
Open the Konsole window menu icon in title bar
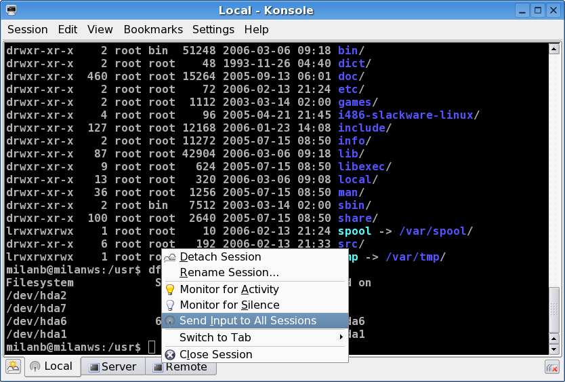pyautogui.click(x=12, y=10)
